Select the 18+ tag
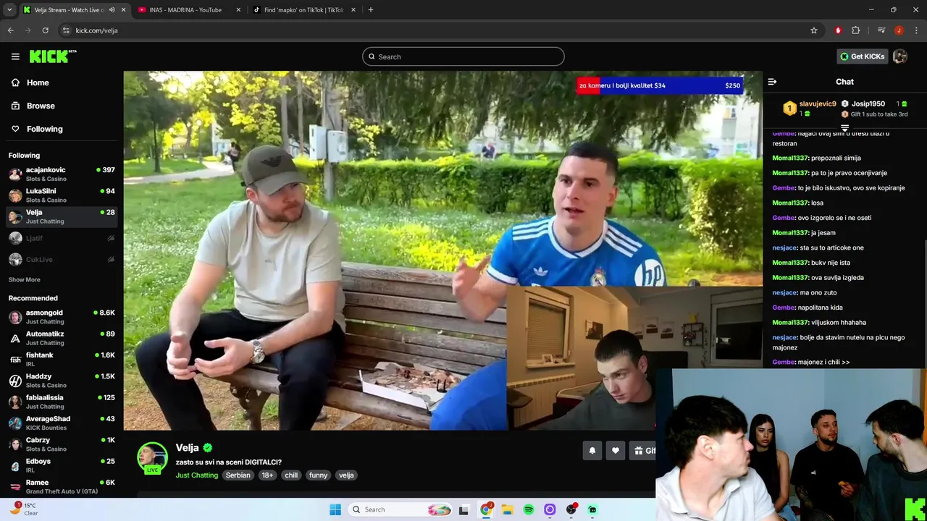The width and height of the screenshot is (927, 521). (267, 475)
